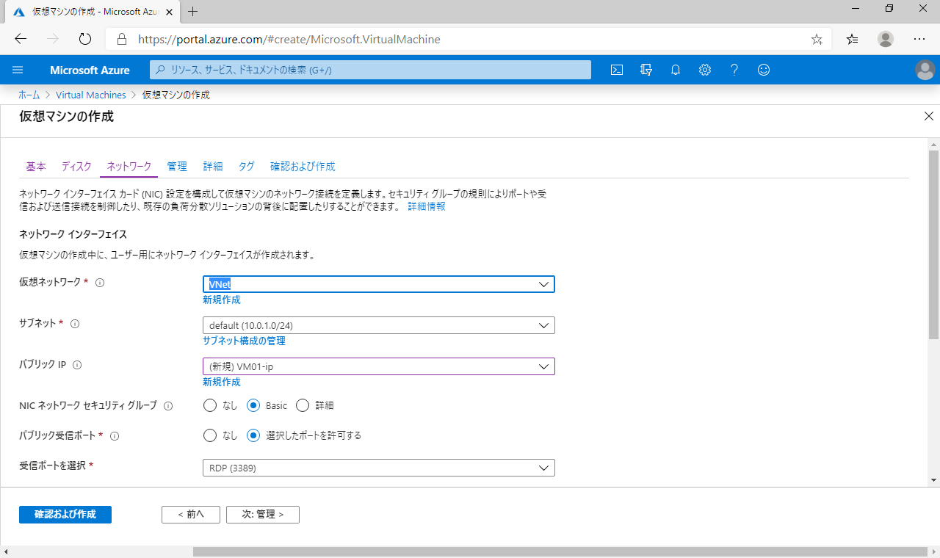Viewport: 940px width, 558px height.
Task: Click the horizontal scrollbar at bottom
Action: tap(562, 551)
